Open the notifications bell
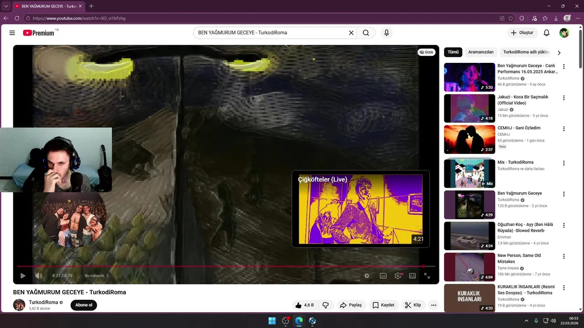 click(x=547, y=33)
